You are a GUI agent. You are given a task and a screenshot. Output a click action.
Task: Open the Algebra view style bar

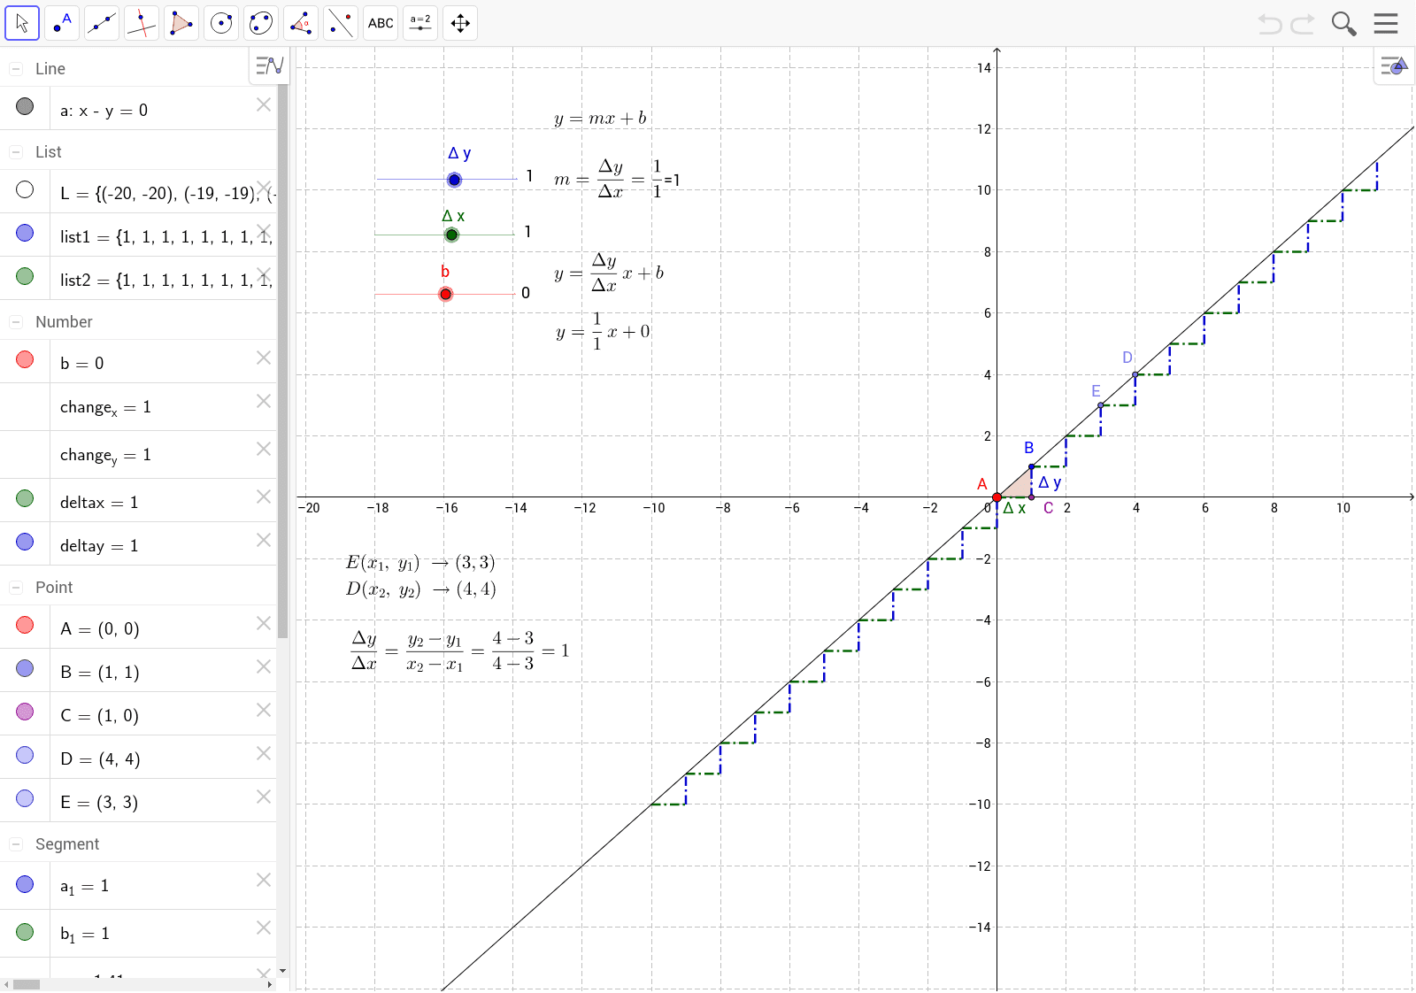pos(269,65)
